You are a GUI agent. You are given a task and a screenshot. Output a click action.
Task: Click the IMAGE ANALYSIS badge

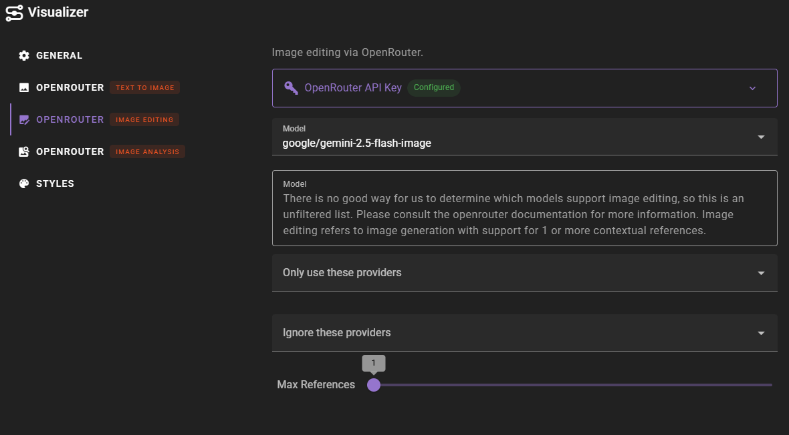point(147,151)
